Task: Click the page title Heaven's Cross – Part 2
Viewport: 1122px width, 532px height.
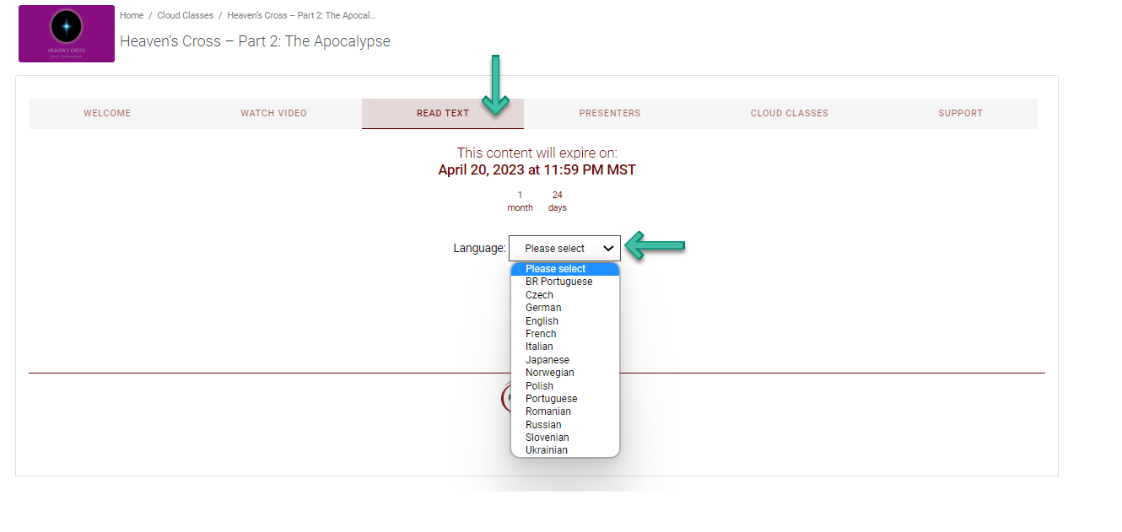Action: point(255,41)
